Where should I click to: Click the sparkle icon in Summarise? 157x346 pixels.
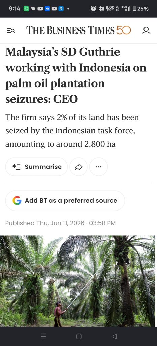(x=16, y=167)
